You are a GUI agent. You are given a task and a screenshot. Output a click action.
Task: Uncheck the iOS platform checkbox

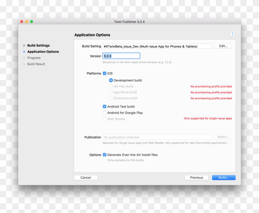click(x=105, y=73)
